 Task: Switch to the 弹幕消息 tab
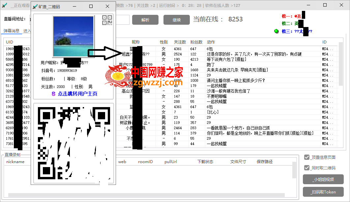pyautogui.click(x=12, y=31)
